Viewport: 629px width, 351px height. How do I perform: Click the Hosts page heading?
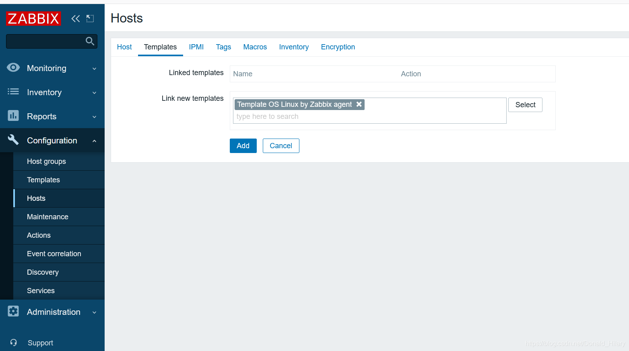pos(127,18)
